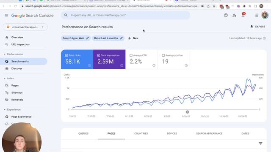Viewport: 271px width, 152px height.
Task: Open Pages under Index
Action: click(x=15, y=85)
